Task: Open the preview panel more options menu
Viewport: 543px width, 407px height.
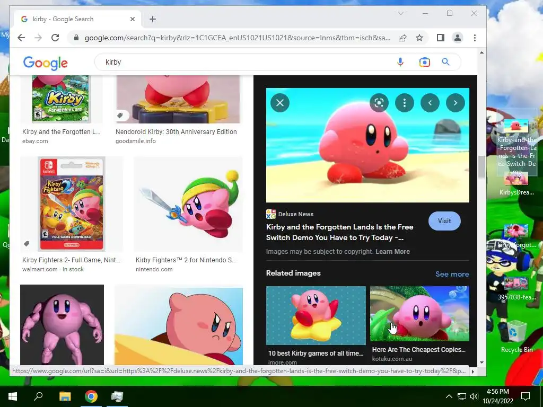Action: pos(405,103)
